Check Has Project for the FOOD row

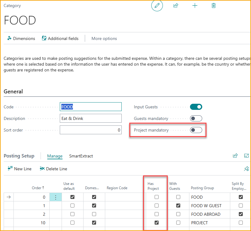point(156,197)
